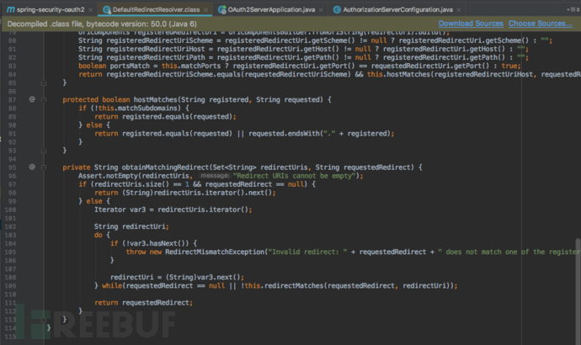581x345 pixels.
Task: Close the DefaultRedirectResolver.class tab
Action: (x=205, y=9)
